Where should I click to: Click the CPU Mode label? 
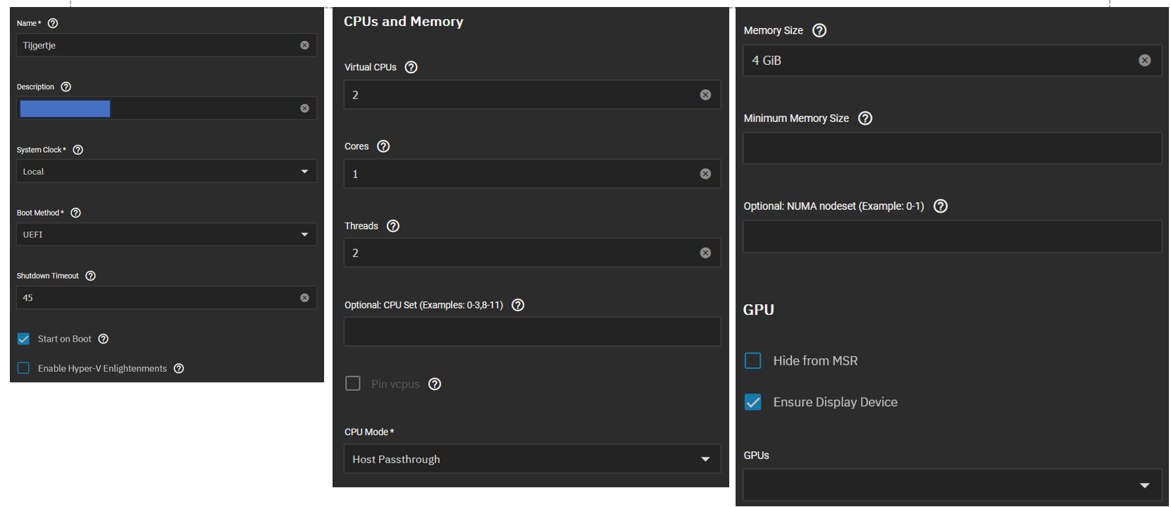[369, 432]
